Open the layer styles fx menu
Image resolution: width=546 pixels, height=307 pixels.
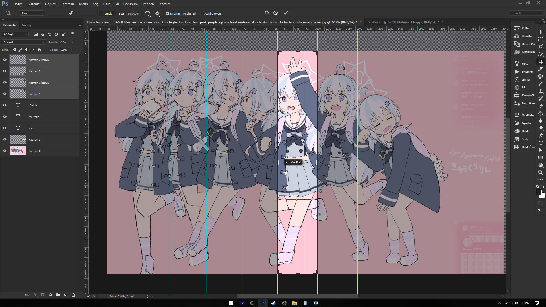point(35,295)
